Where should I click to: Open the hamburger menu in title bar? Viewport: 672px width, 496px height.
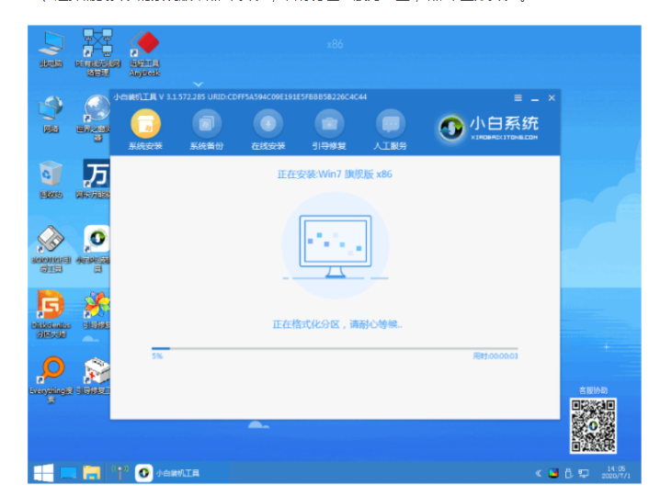pos(518,98)
